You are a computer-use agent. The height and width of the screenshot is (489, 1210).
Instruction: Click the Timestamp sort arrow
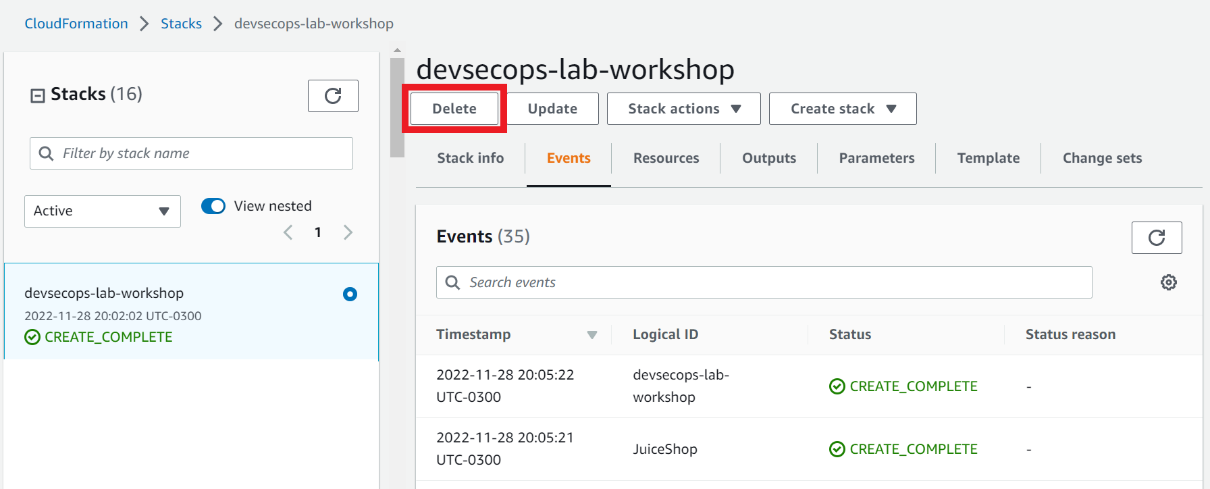[592, 335]
